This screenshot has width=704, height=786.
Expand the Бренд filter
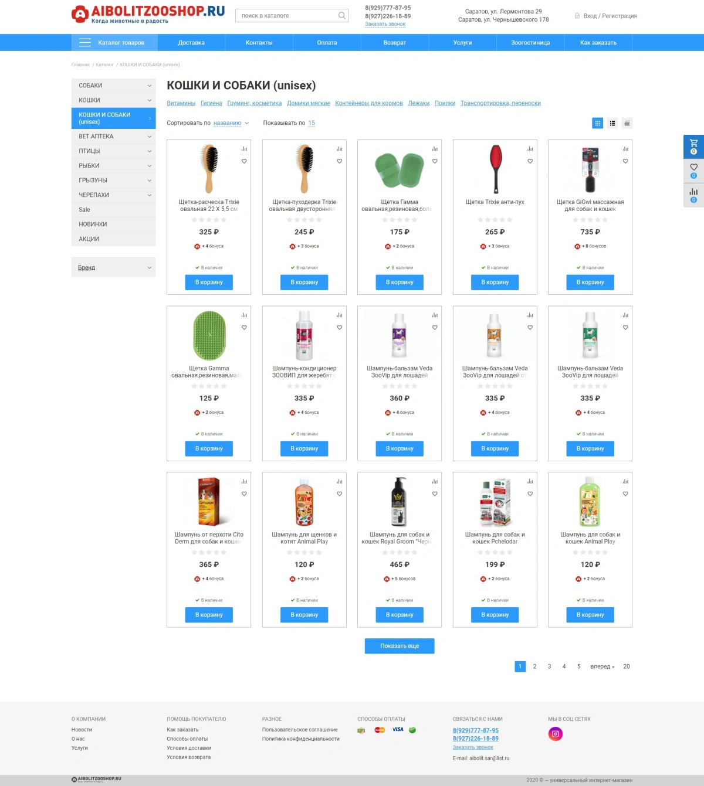pyautogui.click(x=114, y=267)
